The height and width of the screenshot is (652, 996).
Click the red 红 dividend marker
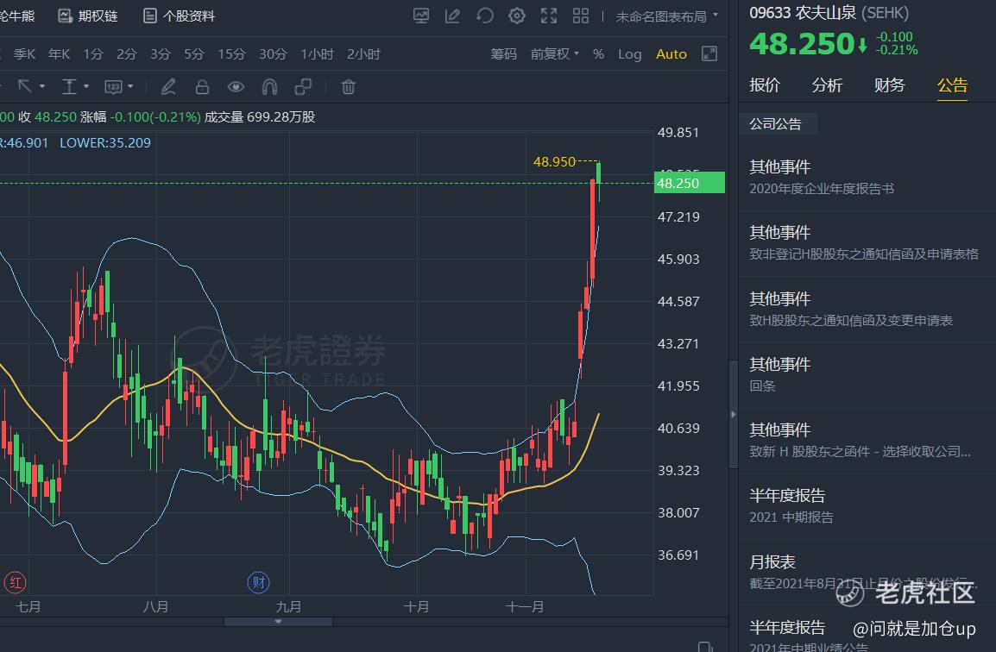tap(16, 582)
